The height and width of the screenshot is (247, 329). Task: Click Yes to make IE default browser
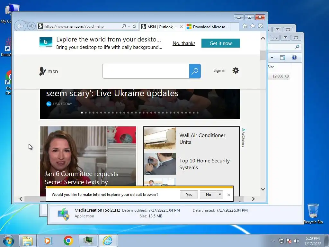pyautogui.click(x=189, y=195)
